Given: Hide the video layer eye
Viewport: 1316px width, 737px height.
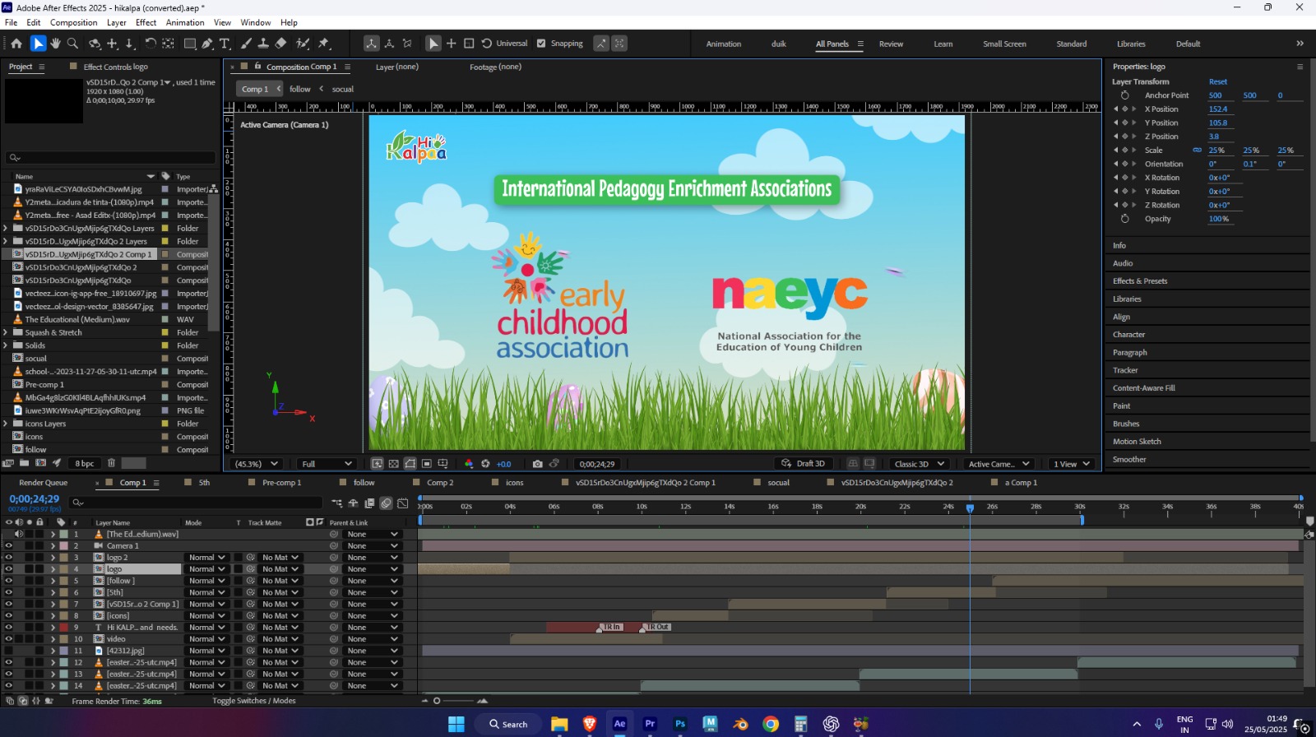Looking at the screenshot, I should [x=9, y=639].
